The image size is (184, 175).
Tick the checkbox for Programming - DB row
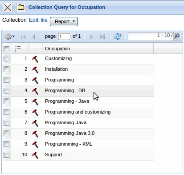[x=6, y=91]
